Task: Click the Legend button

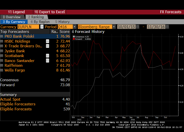Action: tap(16, 12)
